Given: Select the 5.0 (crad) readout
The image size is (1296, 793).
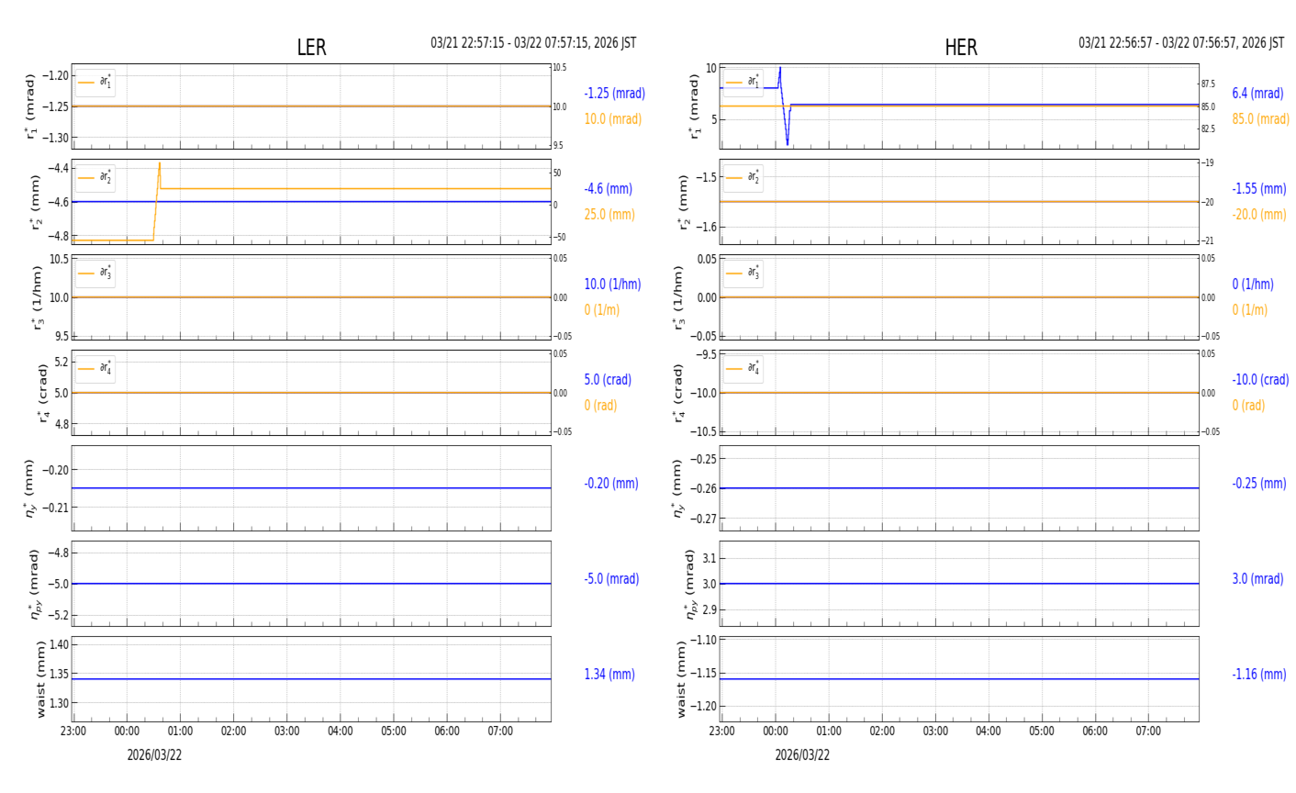Looking at the screenshot, I should [608, 379].
